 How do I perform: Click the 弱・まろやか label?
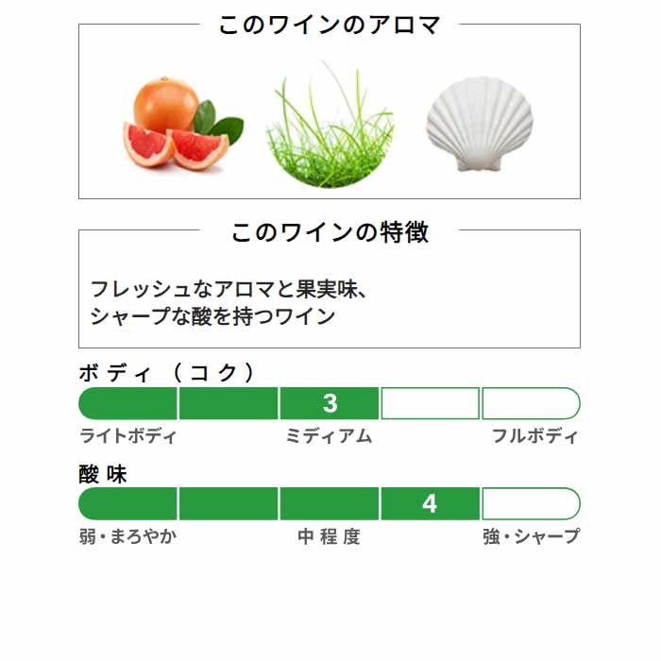tap(127, 536)
